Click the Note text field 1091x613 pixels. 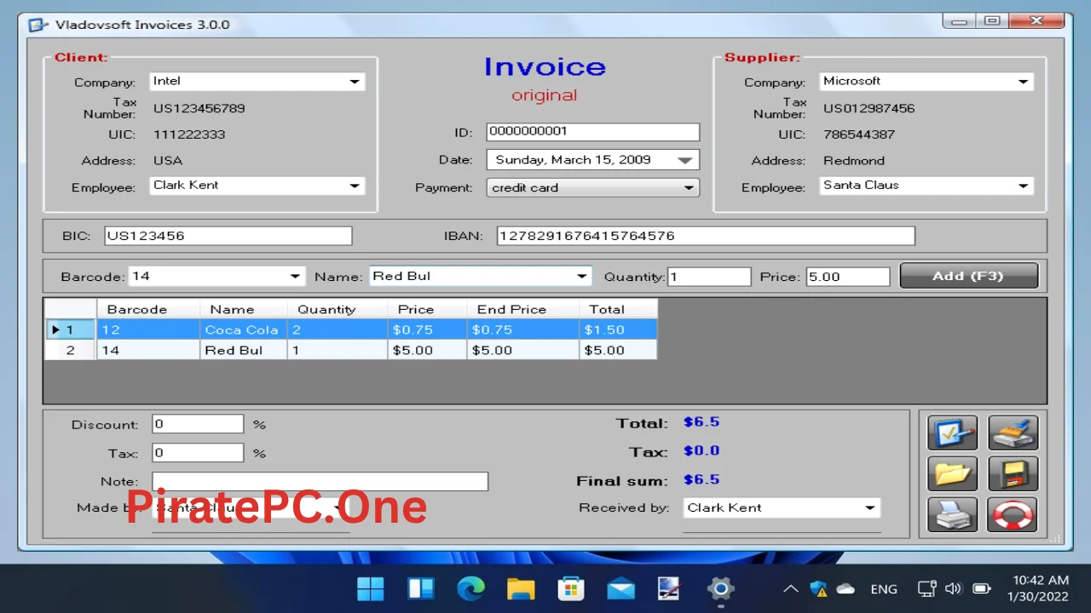point(320,481)
